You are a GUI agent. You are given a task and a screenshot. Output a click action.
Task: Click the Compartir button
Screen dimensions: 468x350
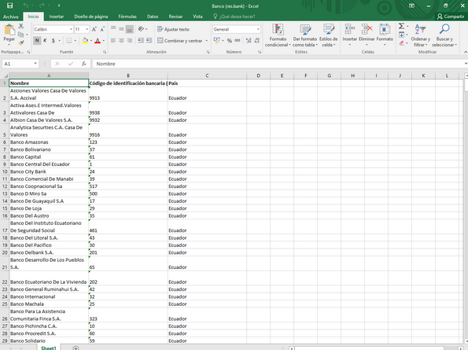(x=451, y=17)
